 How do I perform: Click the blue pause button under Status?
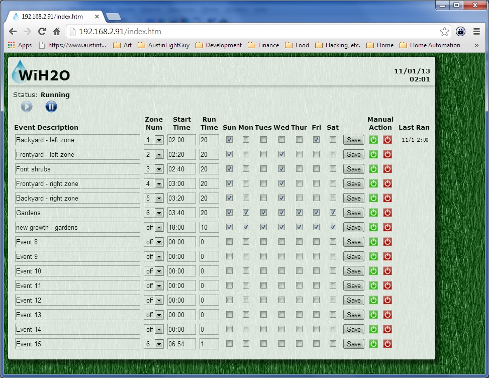(x=51, y=107)
